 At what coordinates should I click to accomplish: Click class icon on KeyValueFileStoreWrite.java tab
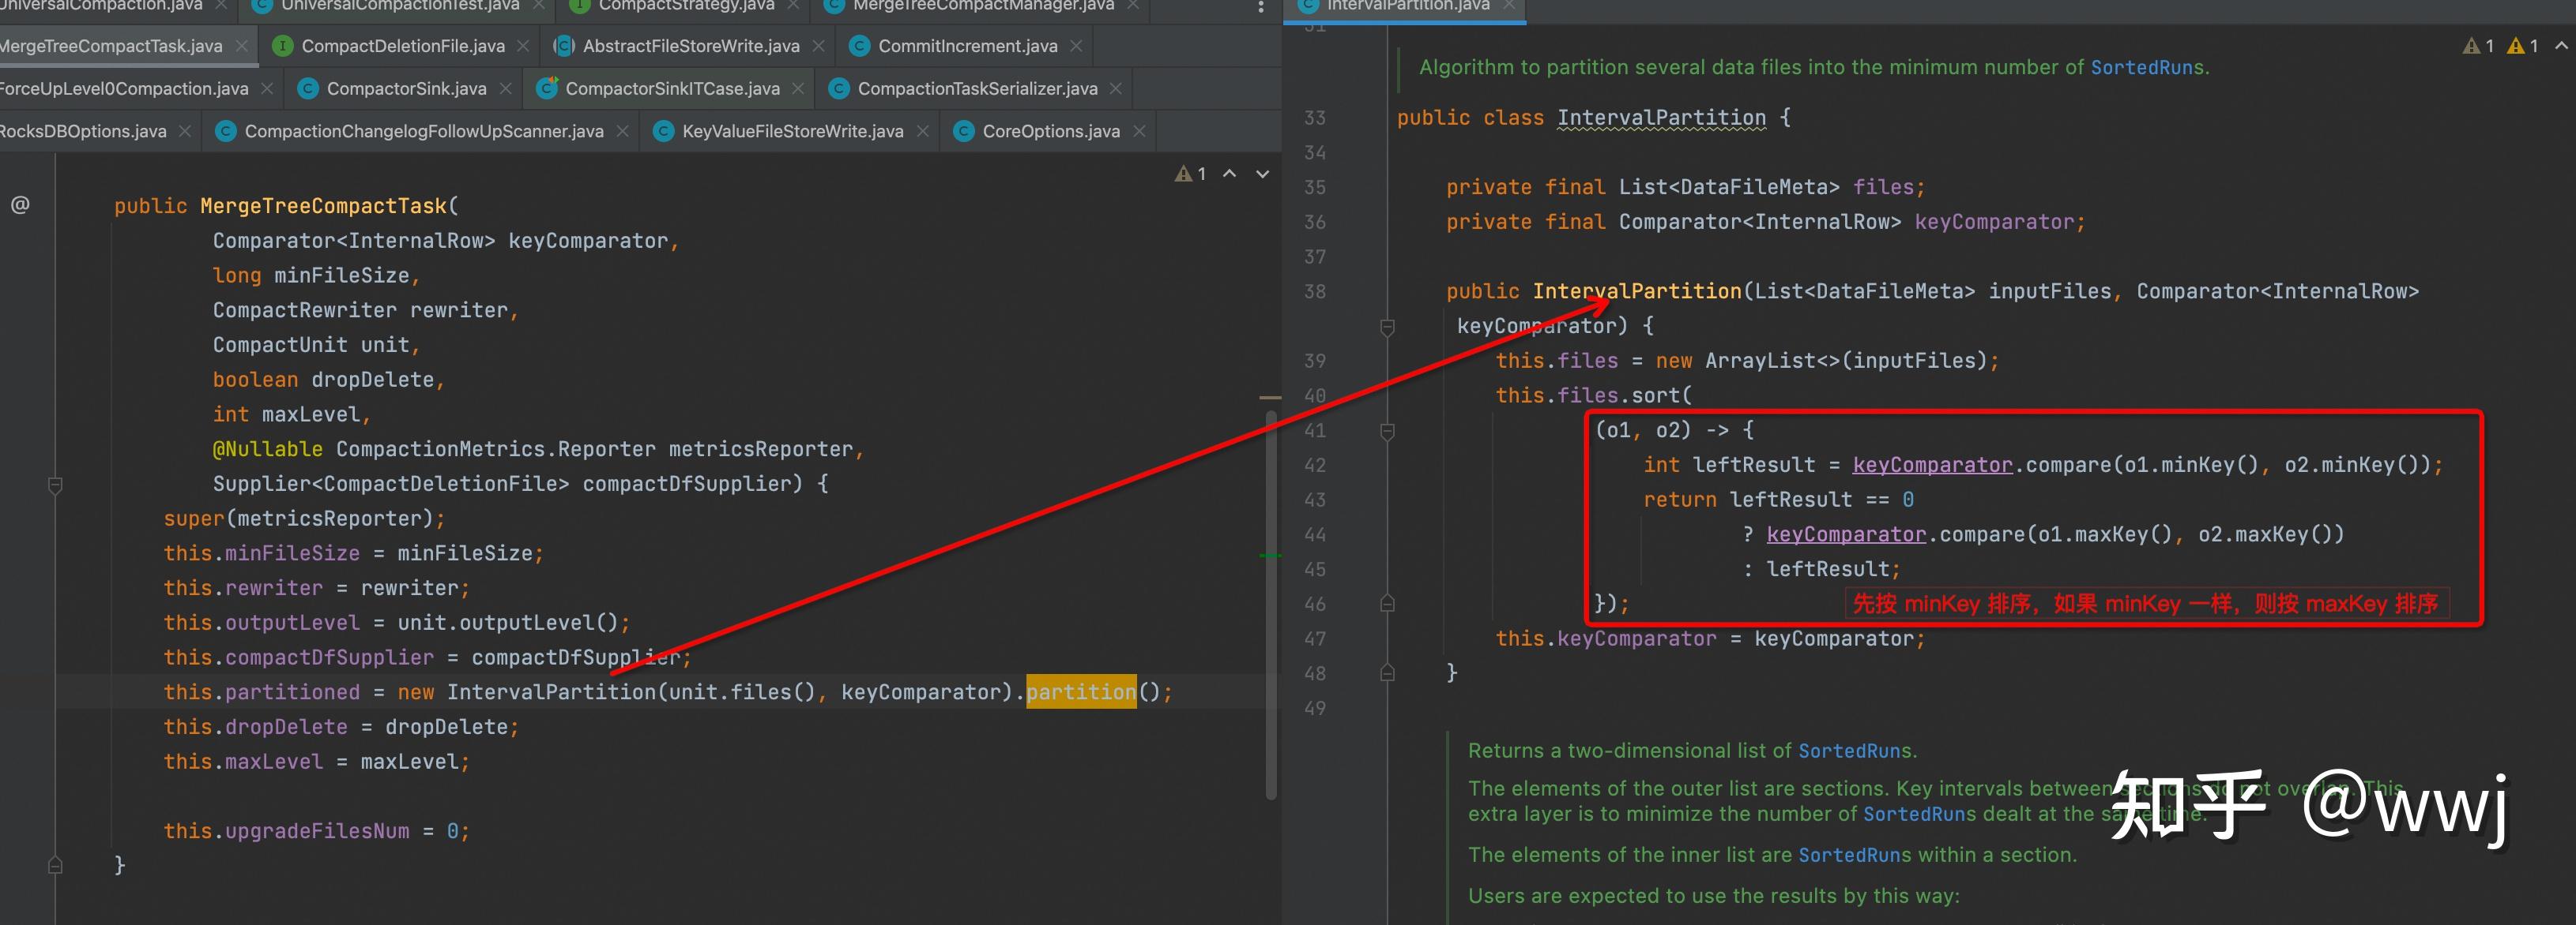click(x=663, y=131)
